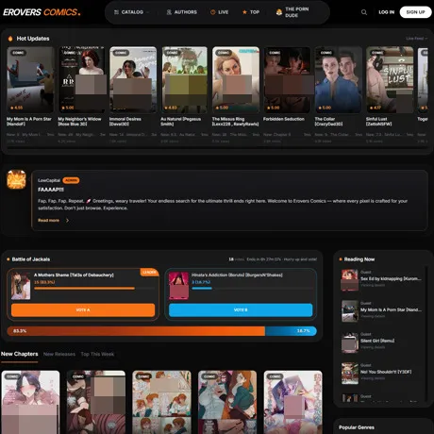Click the Reading Now panel scrollbar

(426, 333)
